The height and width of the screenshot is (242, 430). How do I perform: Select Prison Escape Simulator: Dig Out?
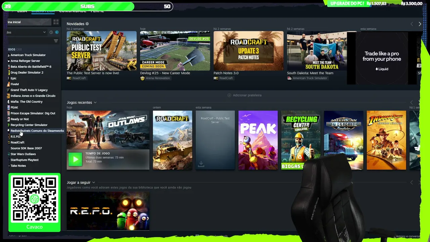pos(33,113)
